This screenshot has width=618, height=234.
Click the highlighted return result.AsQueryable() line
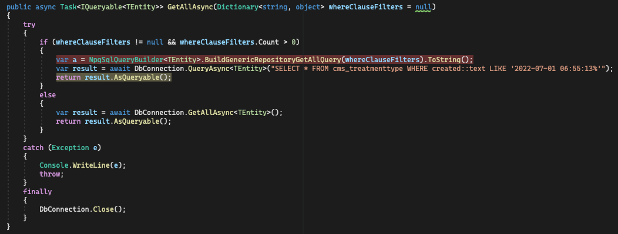pos(114,77)
